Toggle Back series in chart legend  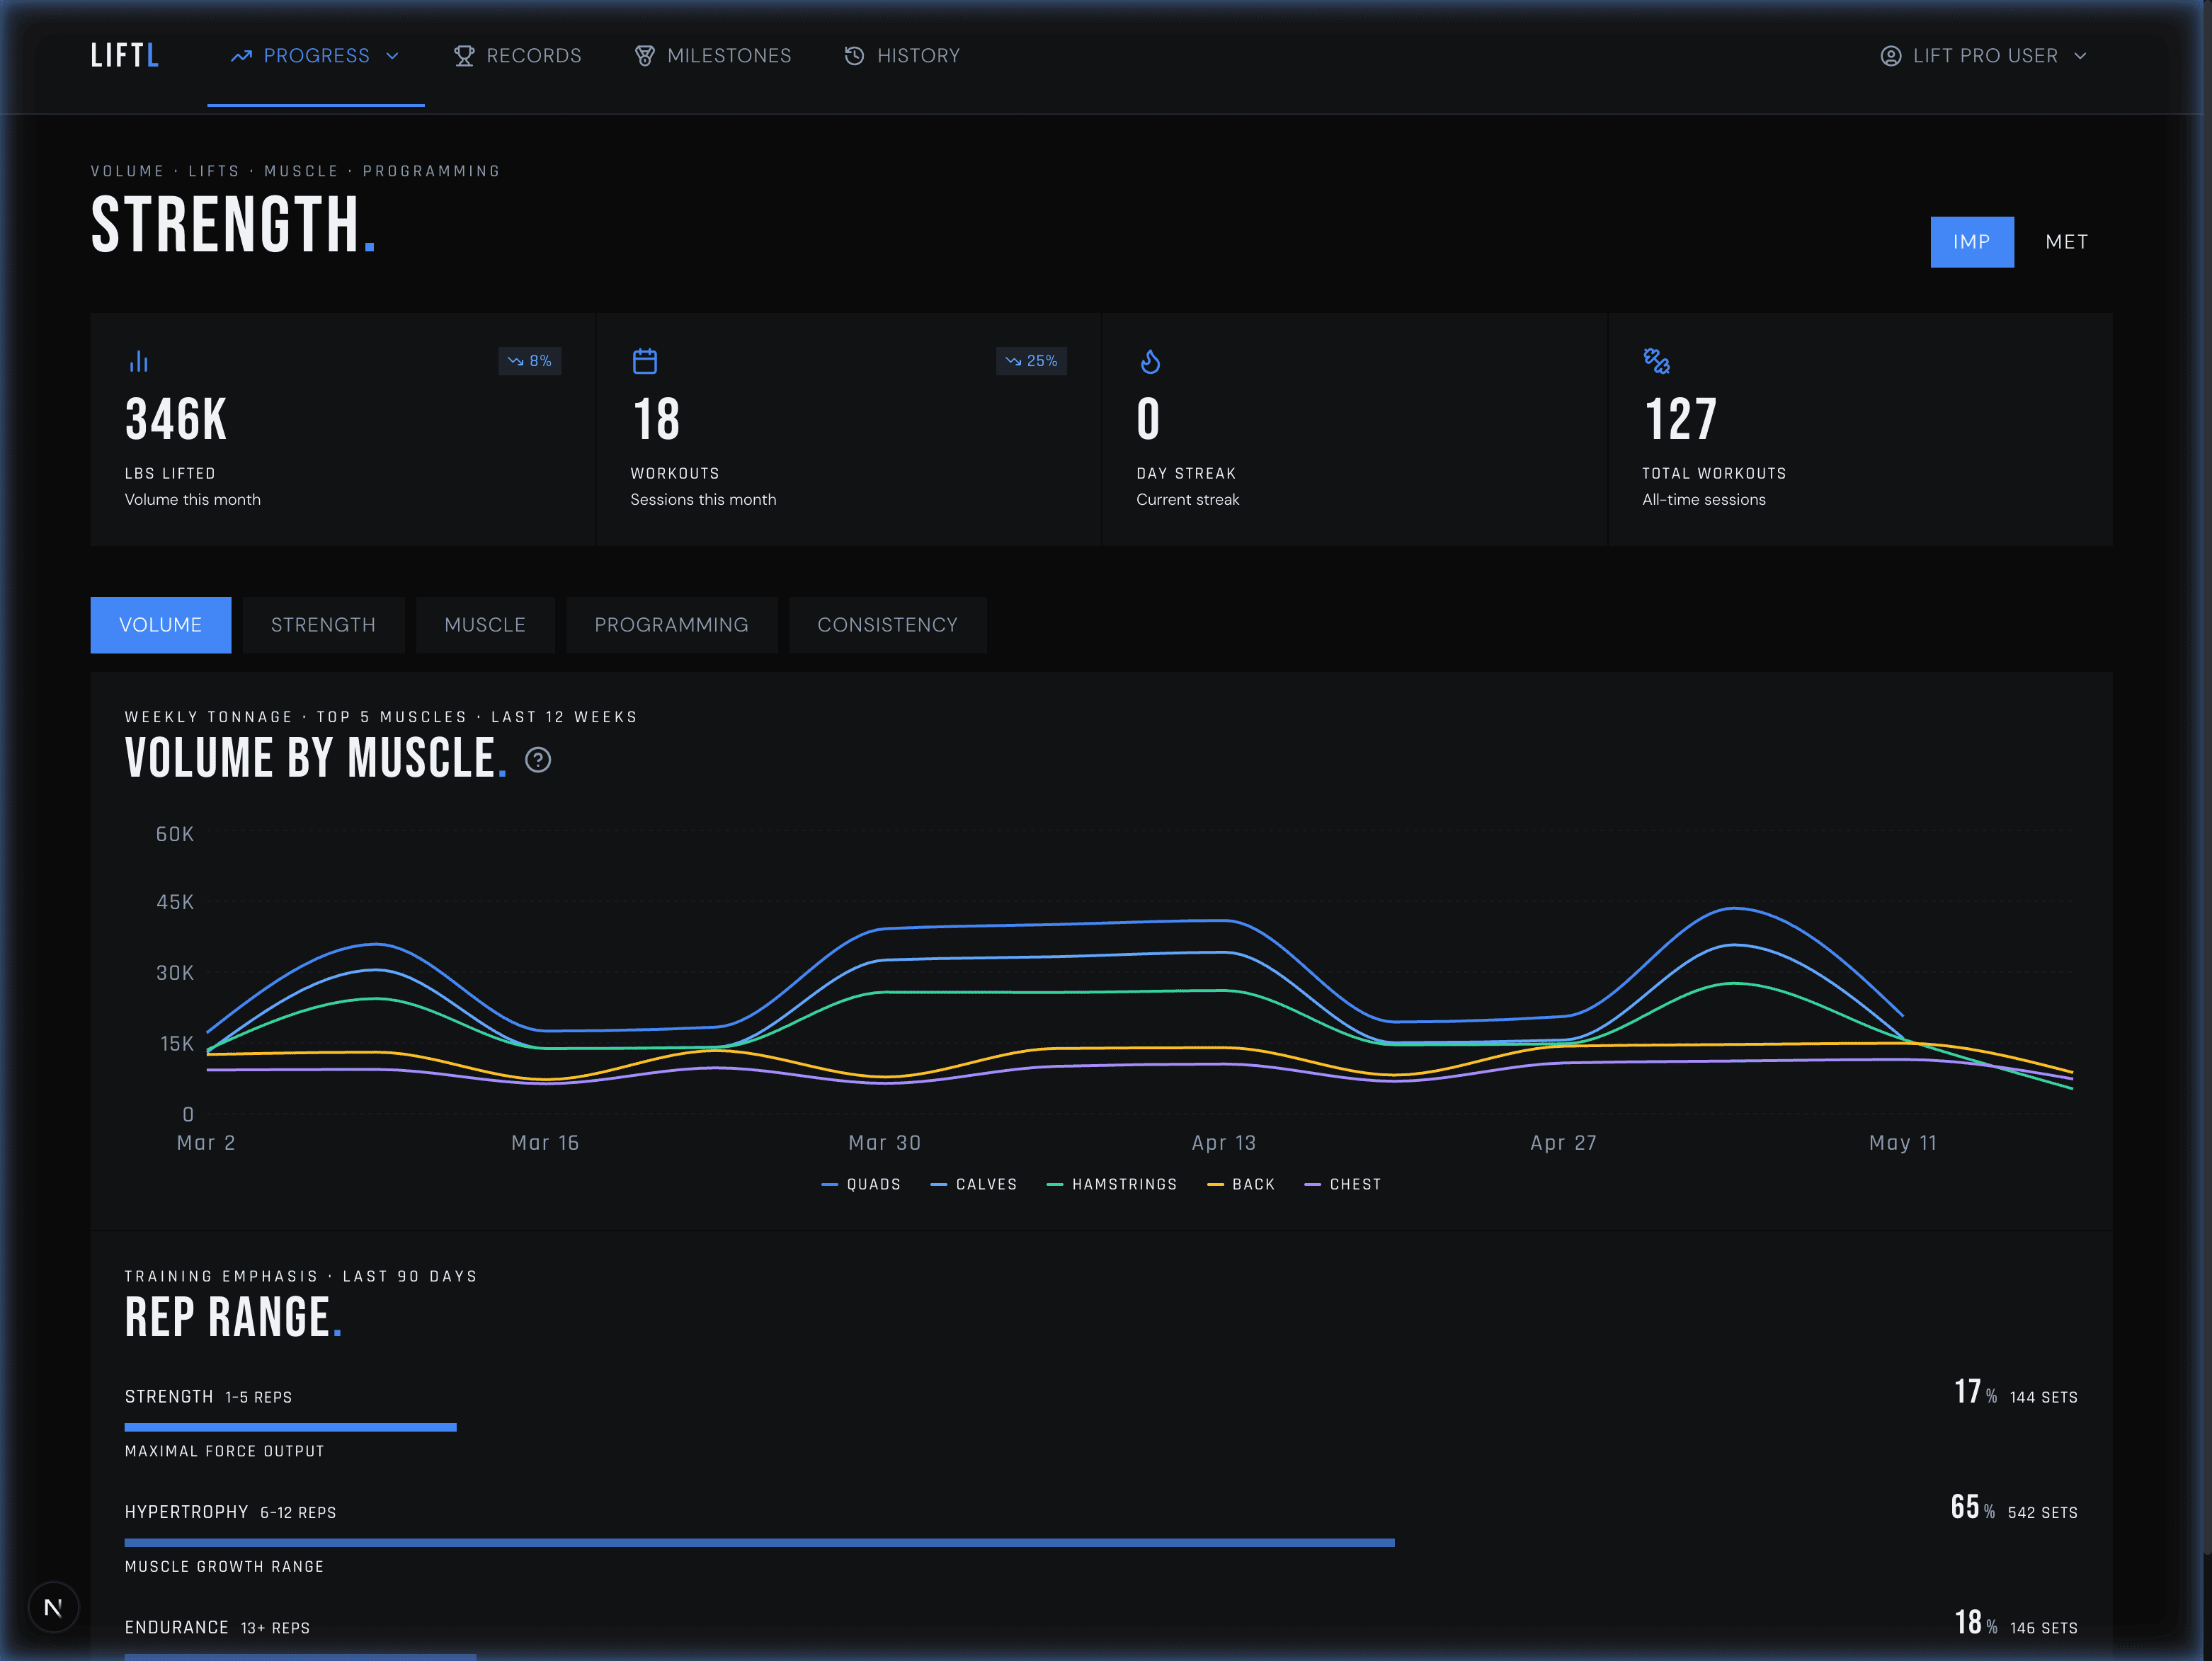click(x=1241, y=1184)
